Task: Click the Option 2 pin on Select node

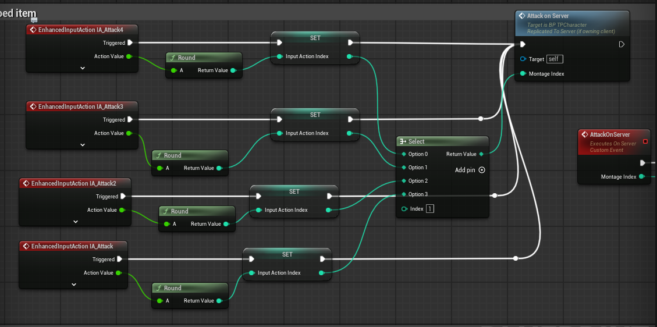Action: pyautogui.click(x=404, y=181)
